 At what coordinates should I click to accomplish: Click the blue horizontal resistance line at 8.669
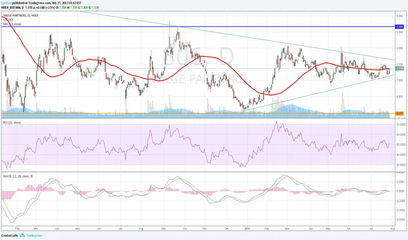coord(198,27)
